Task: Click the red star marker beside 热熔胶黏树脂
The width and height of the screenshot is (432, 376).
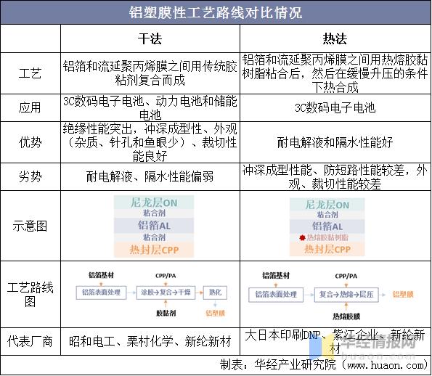Action: [302, 237]
